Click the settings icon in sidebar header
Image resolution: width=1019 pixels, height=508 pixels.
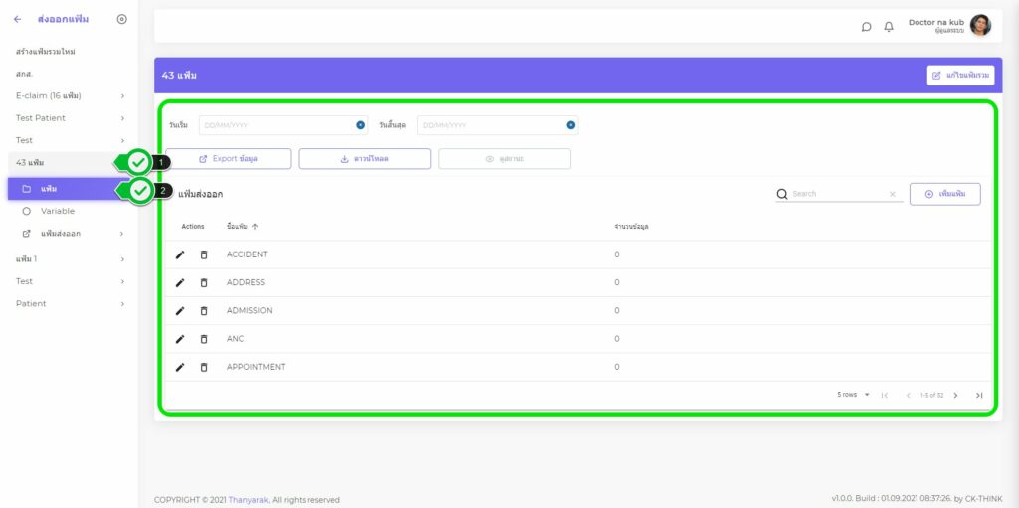click(x=121, y=19)
